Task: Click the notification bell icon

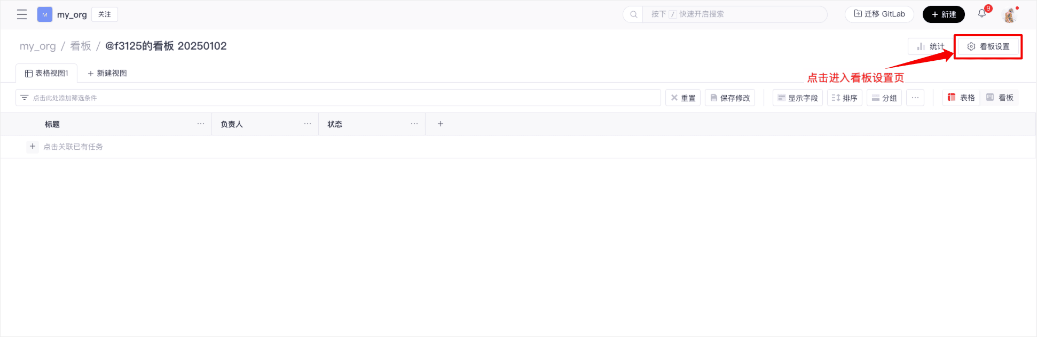Action: pos(981,14)
